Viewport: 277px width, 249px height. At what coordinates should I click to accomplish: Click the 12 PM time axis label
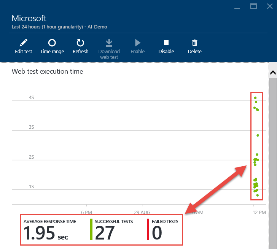[259, 212]
